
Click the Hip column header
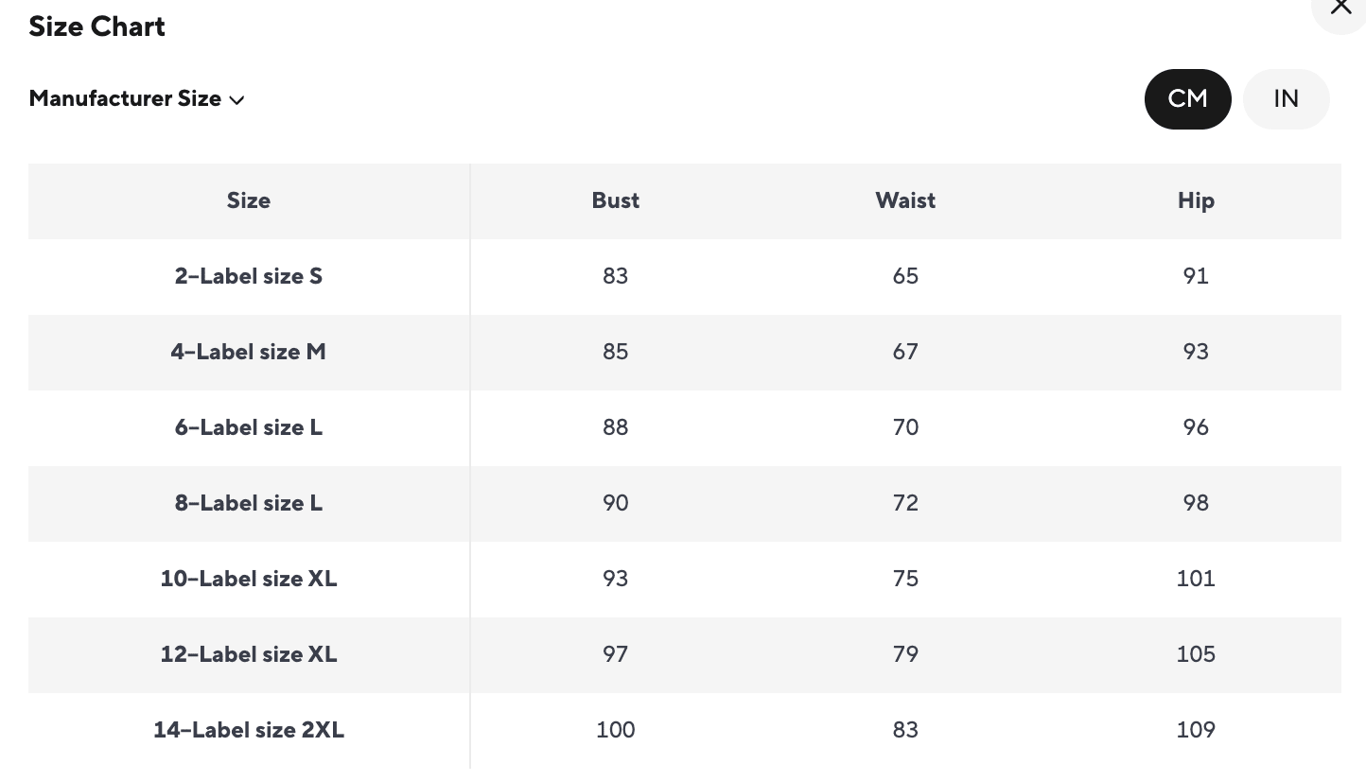(x=1196, y=200)
